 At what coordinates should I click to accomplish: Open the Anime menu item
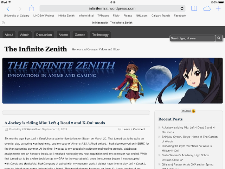tap(63, 35)
